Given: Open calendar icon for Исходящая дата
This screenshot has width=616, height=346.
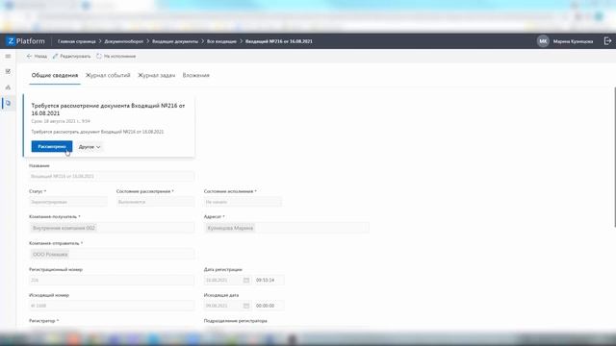Looking at the screenshot, I should pos(246,306).
